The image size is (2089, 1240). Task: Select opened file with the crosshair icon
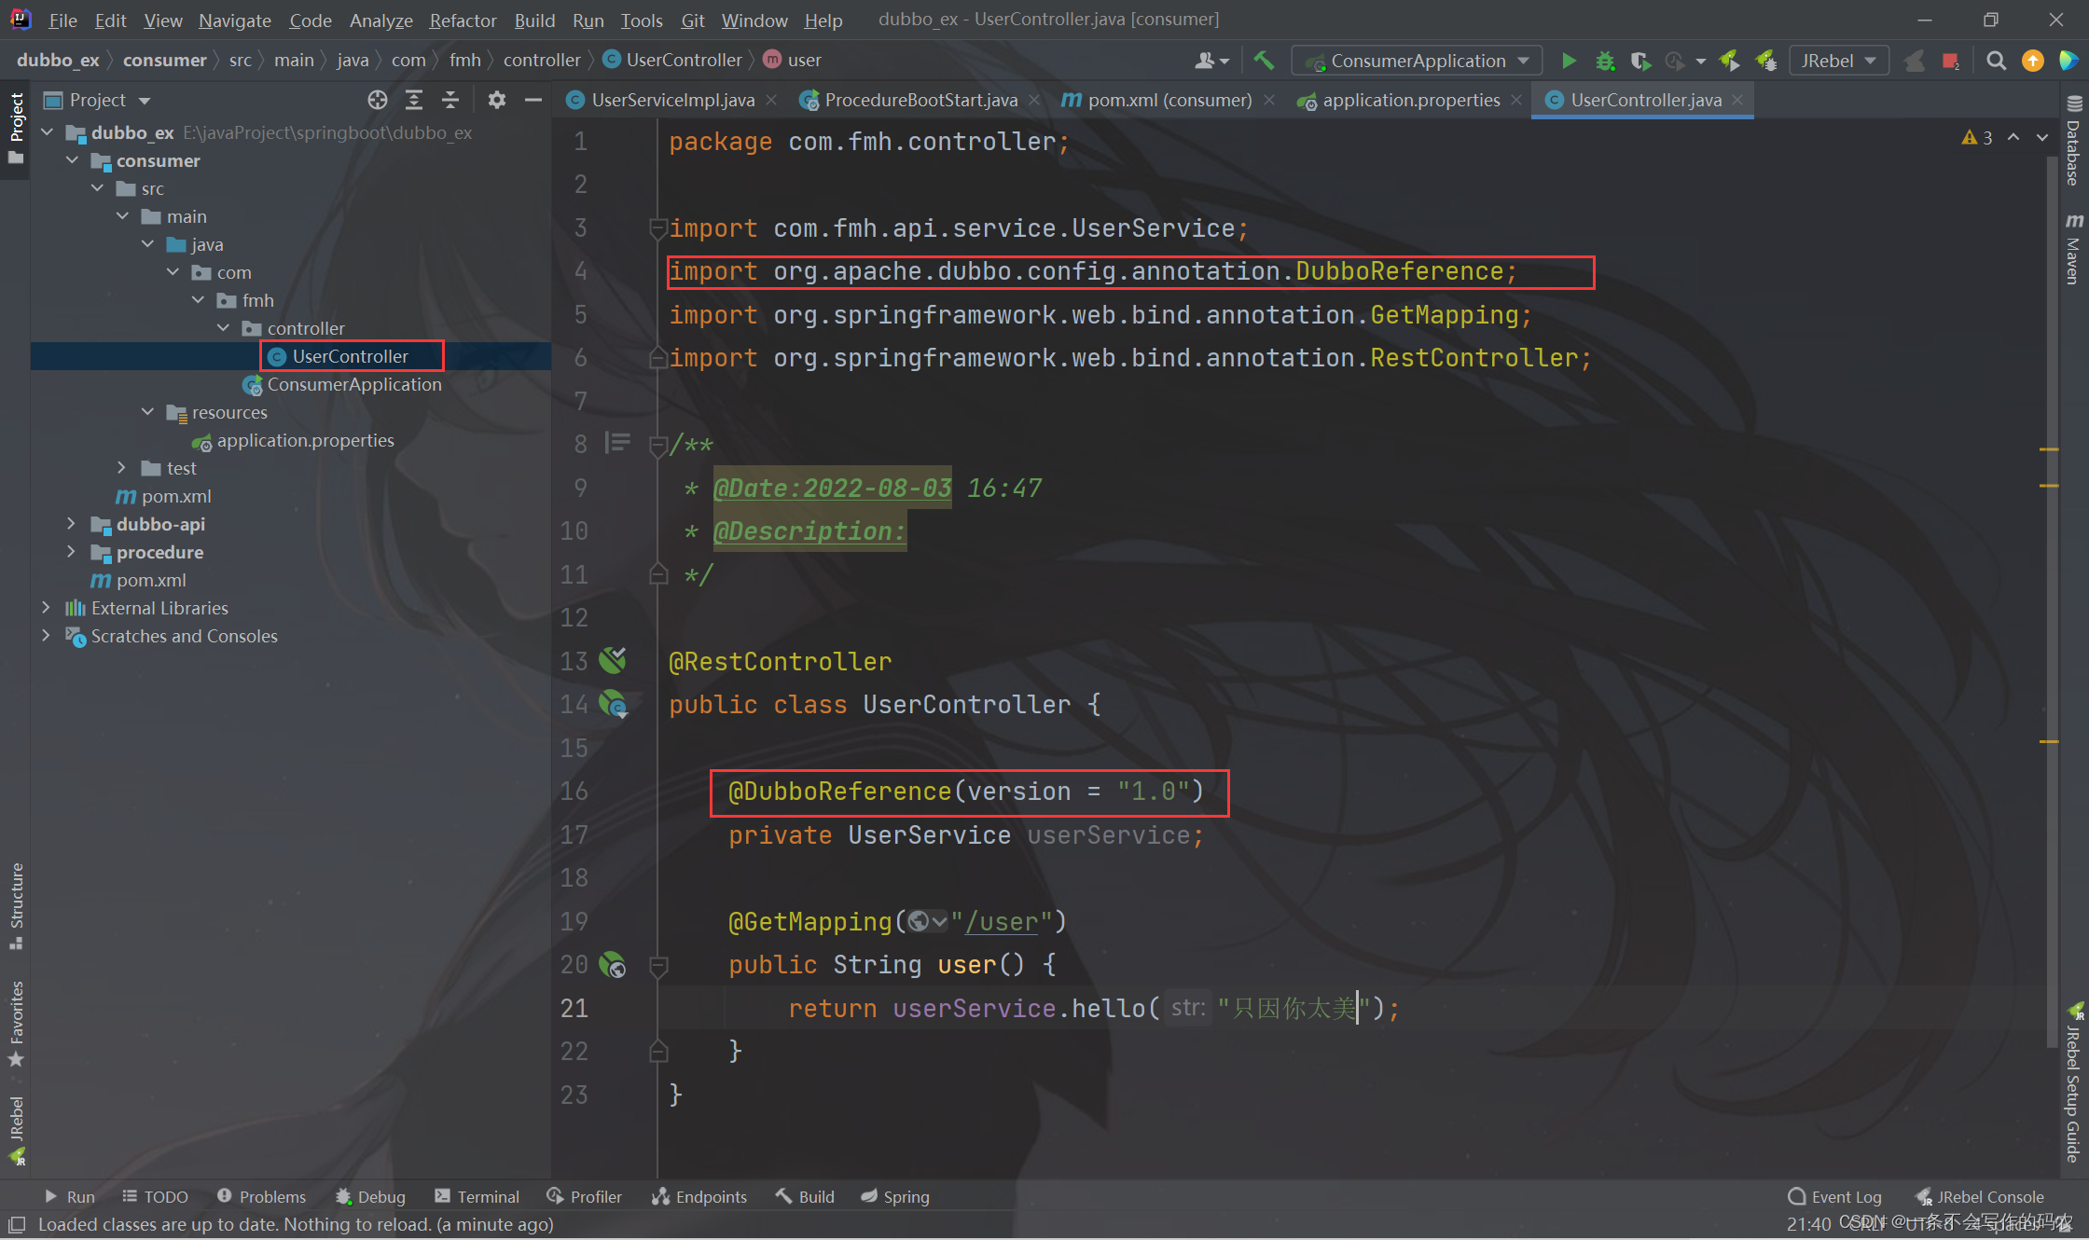(x=377, y=100)
